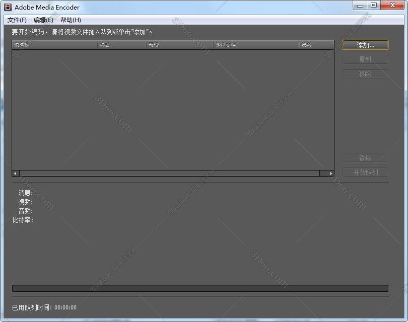Click the queue's right scroll arrow
Viewport: 408px width, 322px height.
331,173
